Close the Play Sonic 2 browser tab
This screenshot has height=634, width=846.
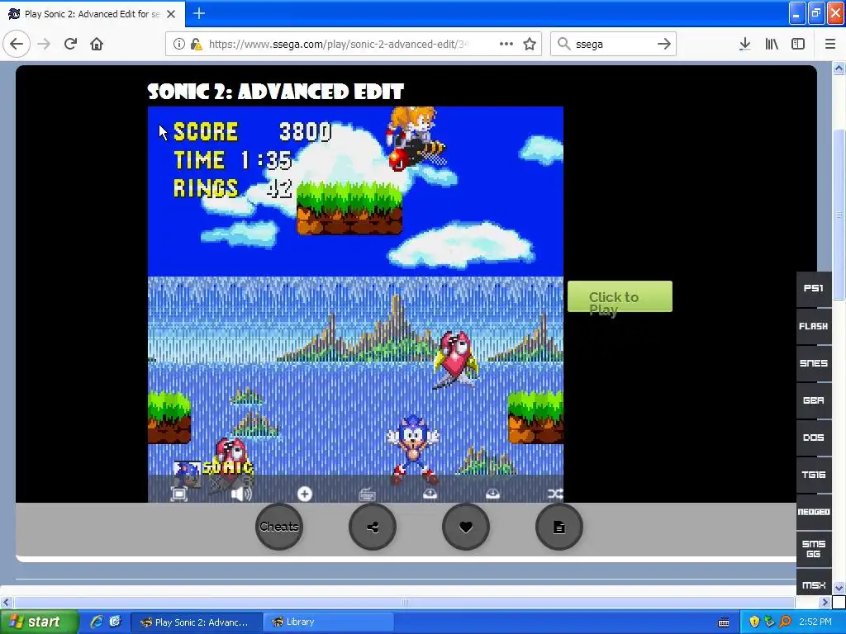click(171, 14)
